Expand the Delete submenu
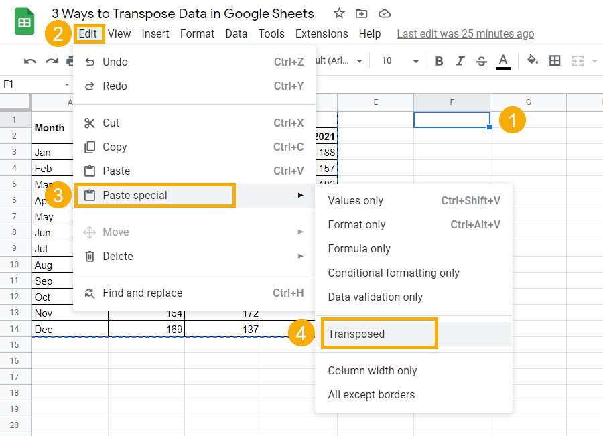603x436 pixels. (194, 256)
